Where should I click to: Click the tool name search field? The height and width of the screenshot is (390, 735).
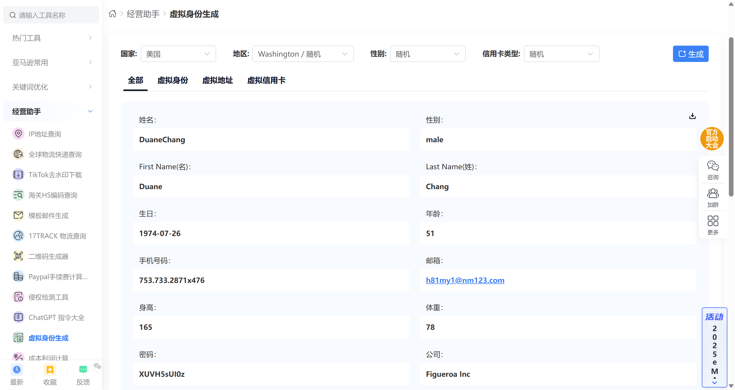click(x=51, y=15)
